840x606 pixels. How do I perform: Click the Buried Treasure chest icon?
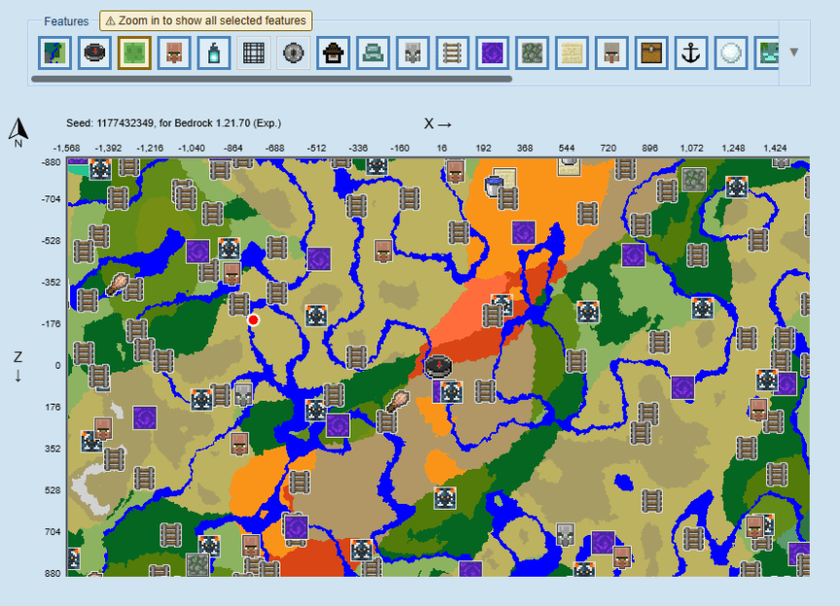click(651, 53)
